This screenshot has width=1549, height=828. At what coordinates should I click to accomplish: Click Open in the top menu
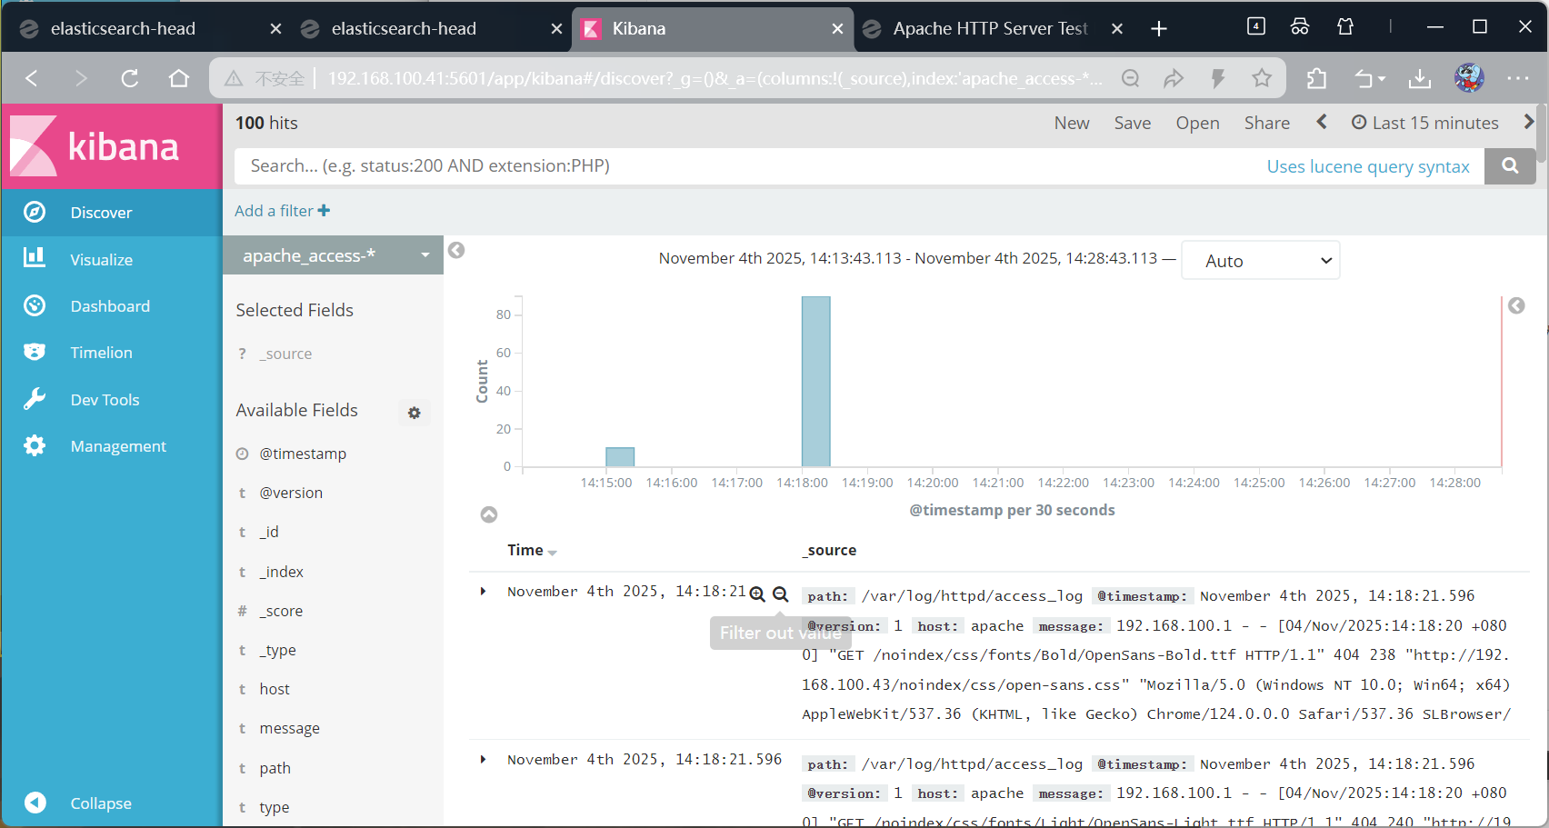click(1197, 123)
